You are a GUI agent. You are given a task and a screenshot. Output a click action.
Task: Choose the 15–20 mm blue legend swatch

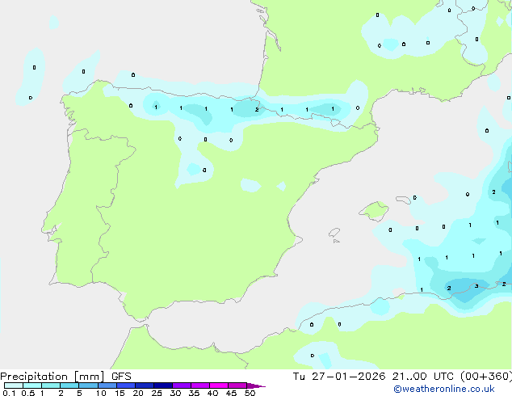[x=126, y=385]
